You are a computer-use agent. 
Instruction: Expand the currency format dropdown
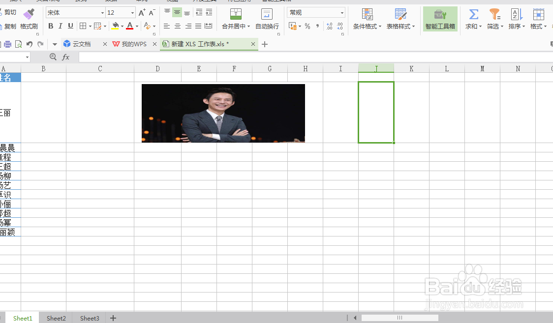(x=300, y=27)
